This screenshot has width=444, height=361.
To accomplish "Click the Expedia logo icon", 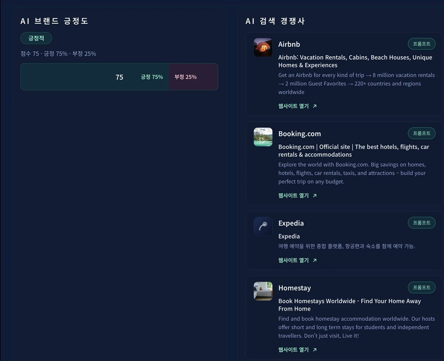I will click(263, 227).
